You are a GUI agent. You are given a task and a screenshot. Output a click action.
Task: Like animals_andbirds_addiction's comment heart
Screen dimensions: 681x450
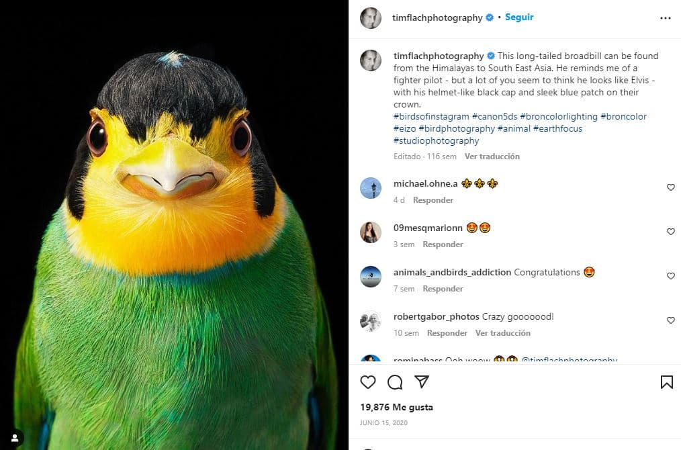click(x=670, y=276)
